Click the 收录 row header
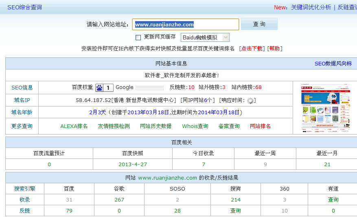The width and height of the screenshot is (357, 217). 24,200
